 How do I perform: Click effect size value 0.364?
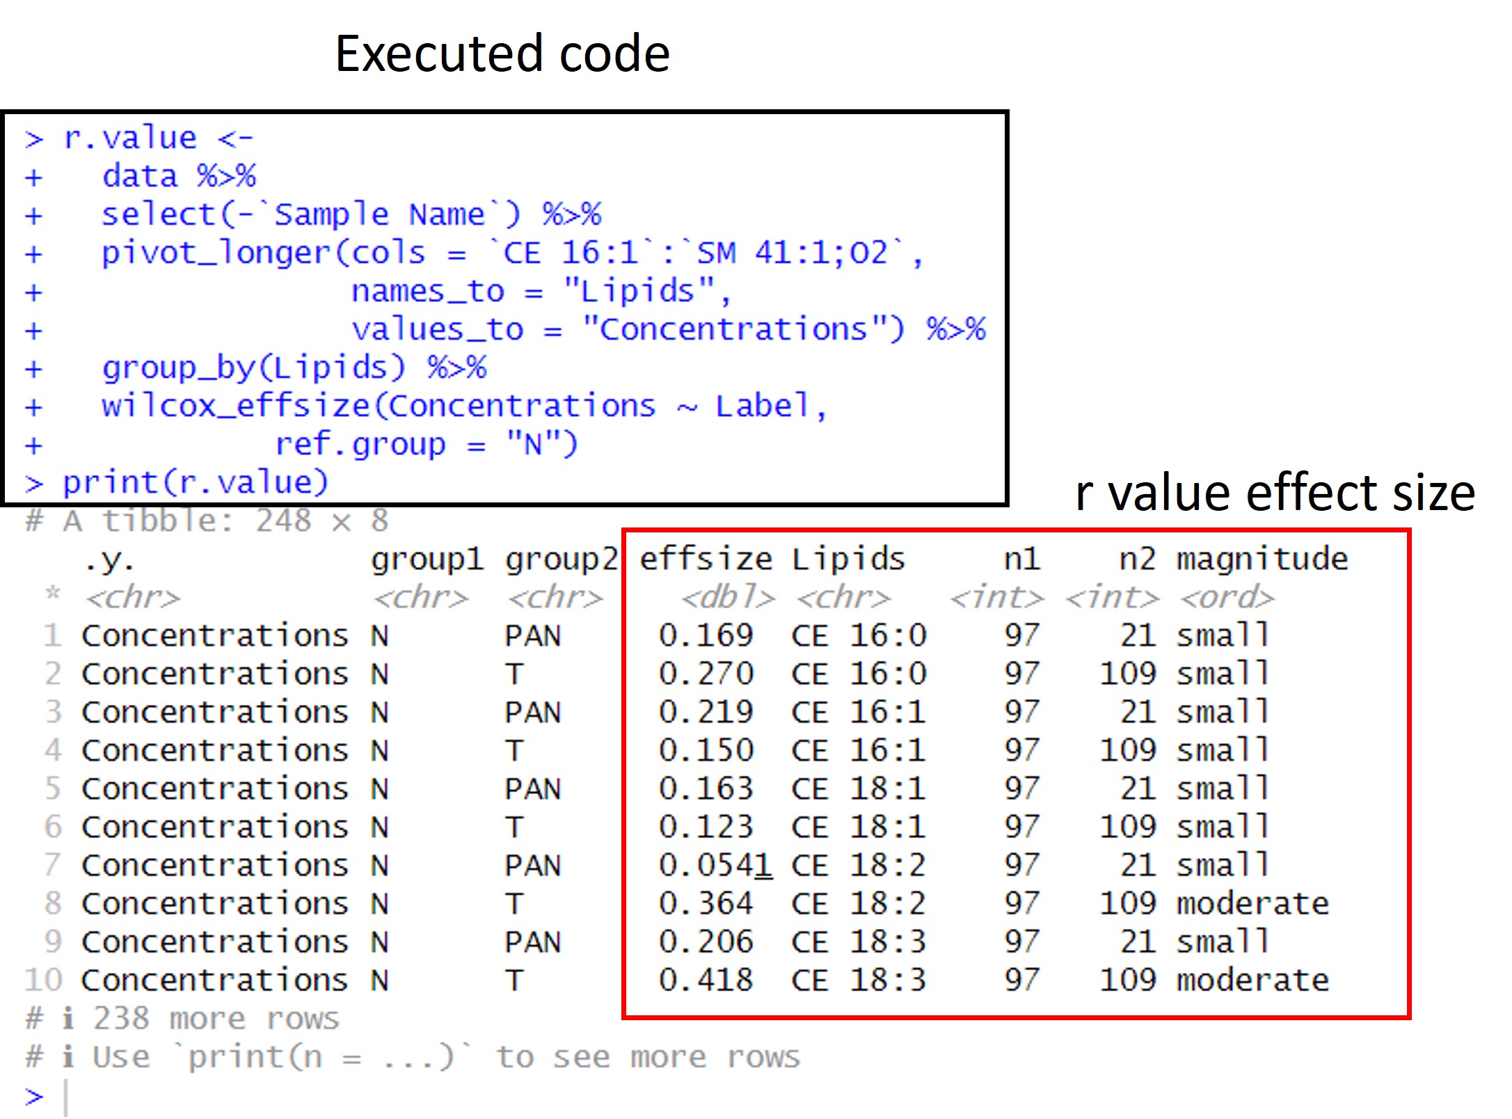706,904
